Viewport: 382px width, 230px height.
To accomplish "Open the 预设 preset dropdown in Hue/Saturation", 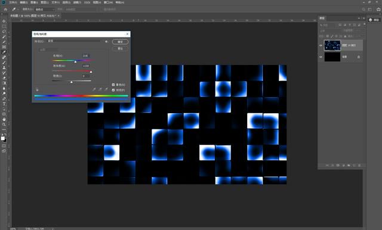I will tap(75, 41).
